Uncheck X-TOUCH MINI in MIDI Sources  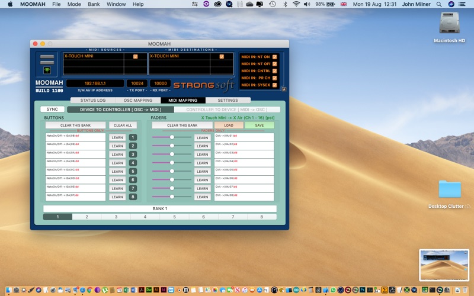pyautogui.click(x=136, y=56)
